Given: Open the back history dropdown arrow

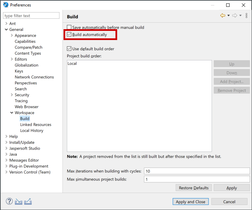Looking at the screenshot, I should (x=228, y=16).
